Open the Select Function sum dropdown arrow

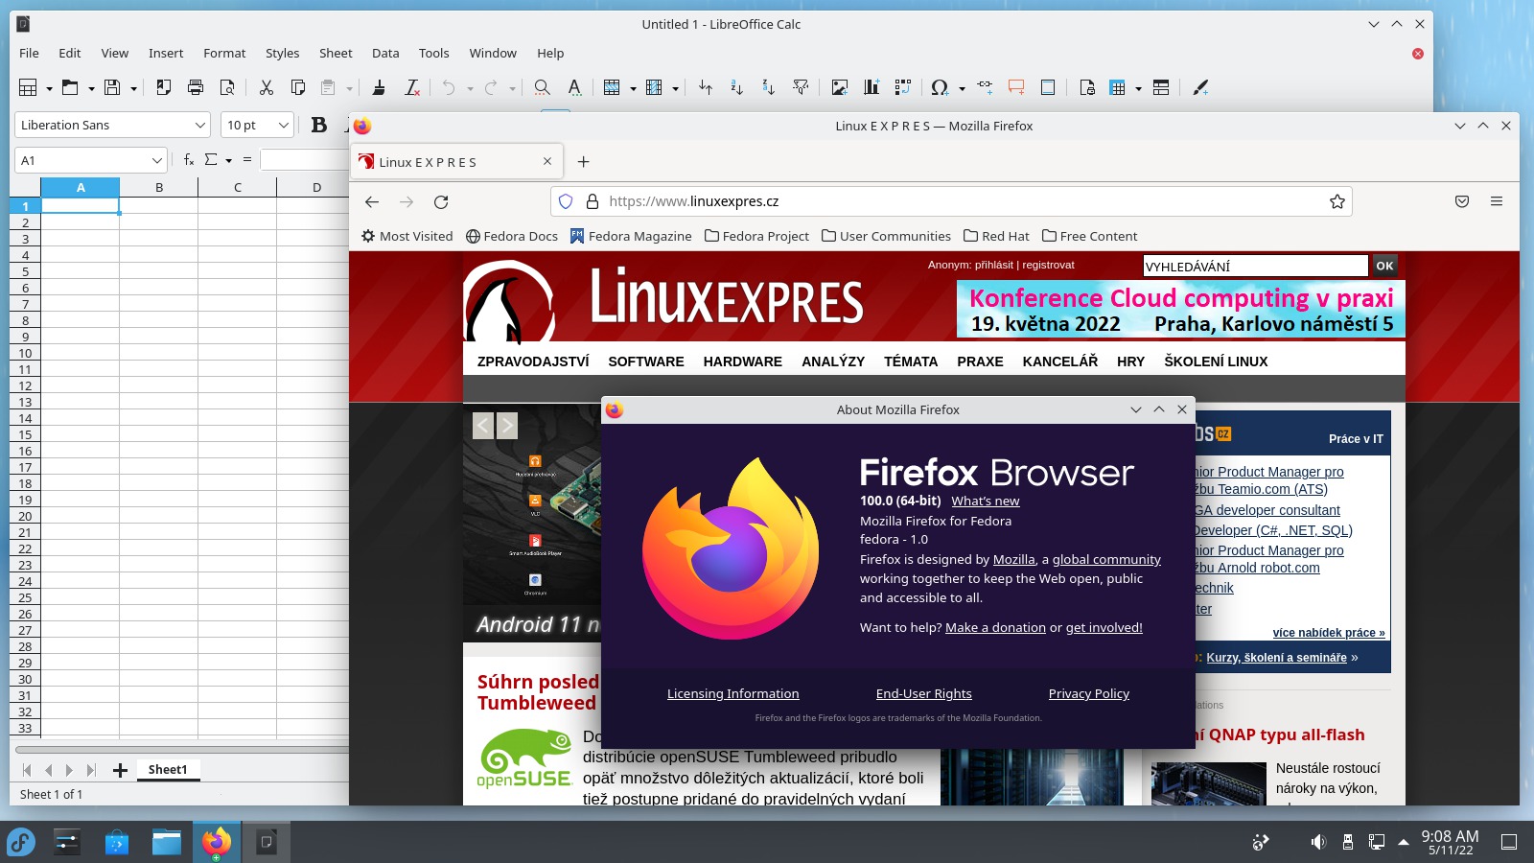click(229, 160)
